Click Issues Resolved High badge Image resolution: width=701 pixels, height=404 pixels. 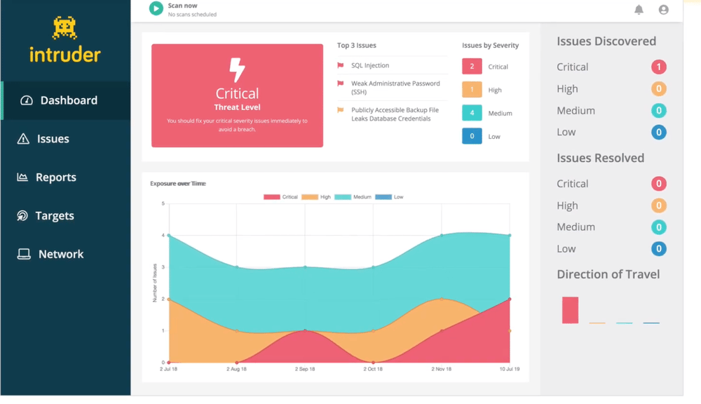658,206
